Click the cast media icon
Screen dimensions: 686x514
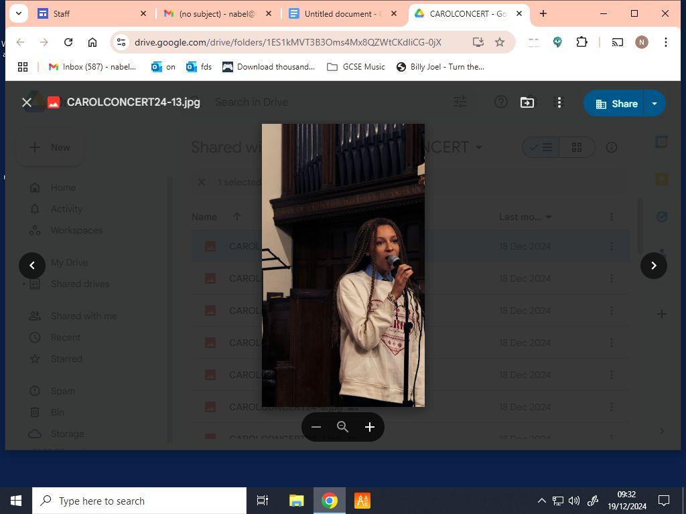pos(617,42)
